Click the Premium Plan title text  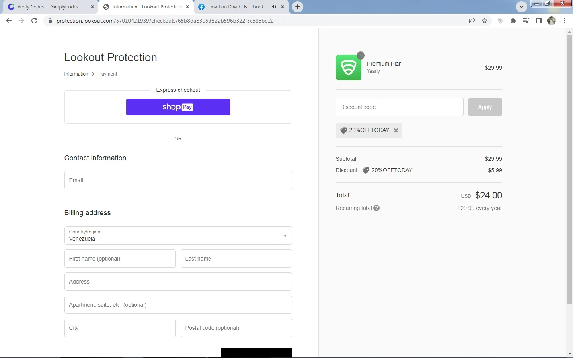tap(384, 64)
